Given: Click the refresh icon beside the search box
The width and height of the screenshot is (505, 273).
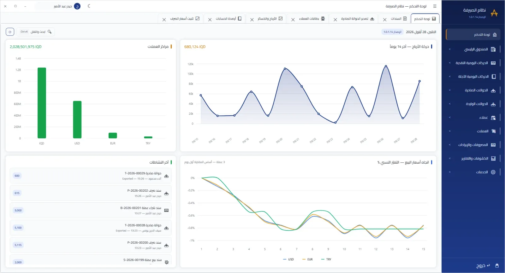Looking at the screenshot, I should (x=10, y=32).
